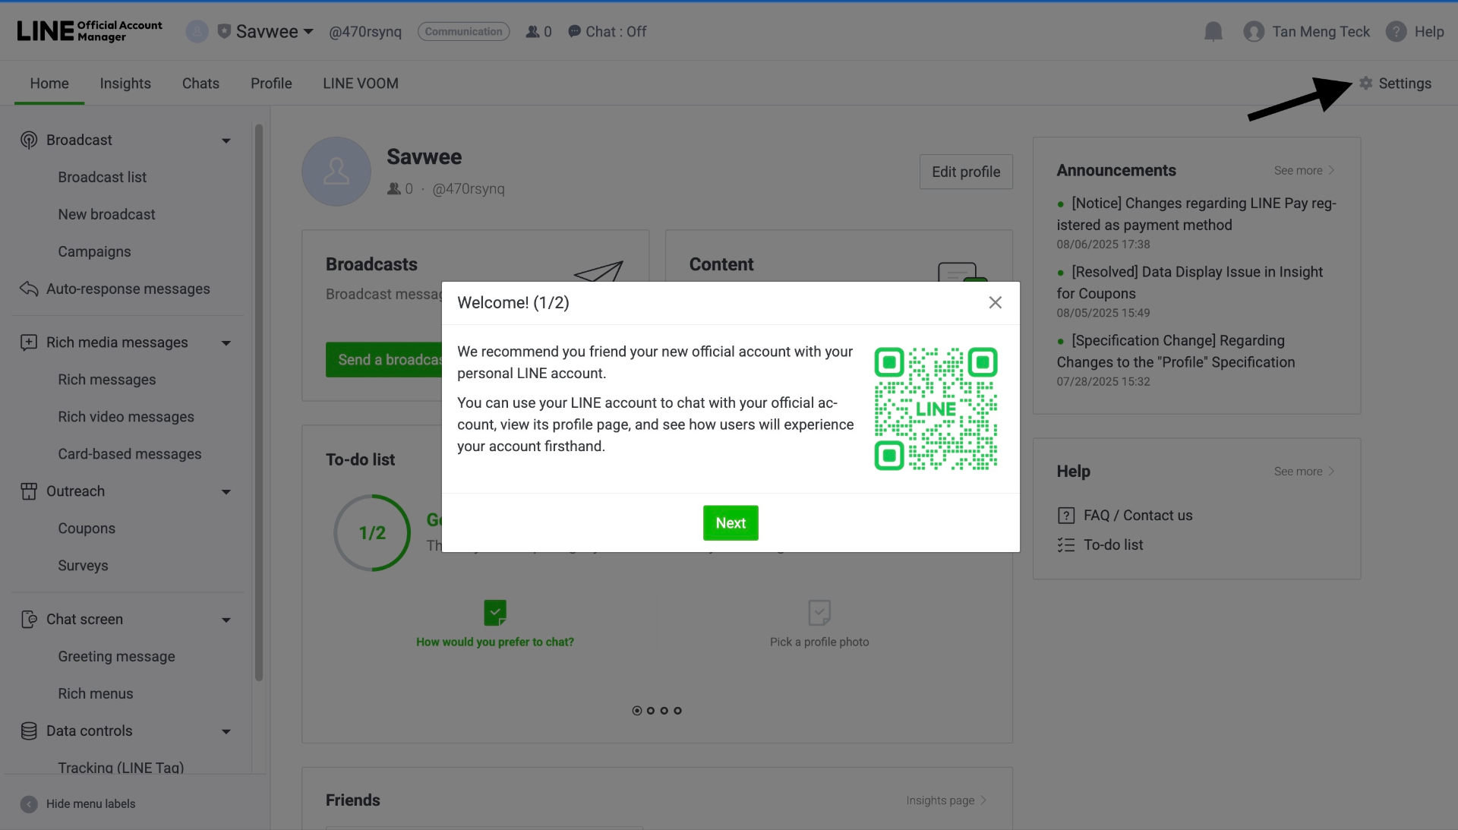The image size is (1458, 830).
Task: Open the Savwee account dropdown
Action: (x=308, y=32)
